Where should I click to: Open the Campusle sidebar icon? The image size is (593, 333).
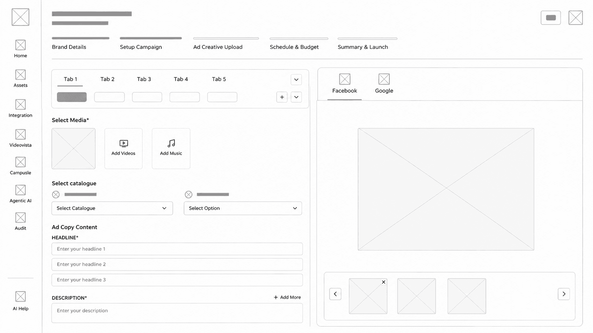click(x=21, y=162)
